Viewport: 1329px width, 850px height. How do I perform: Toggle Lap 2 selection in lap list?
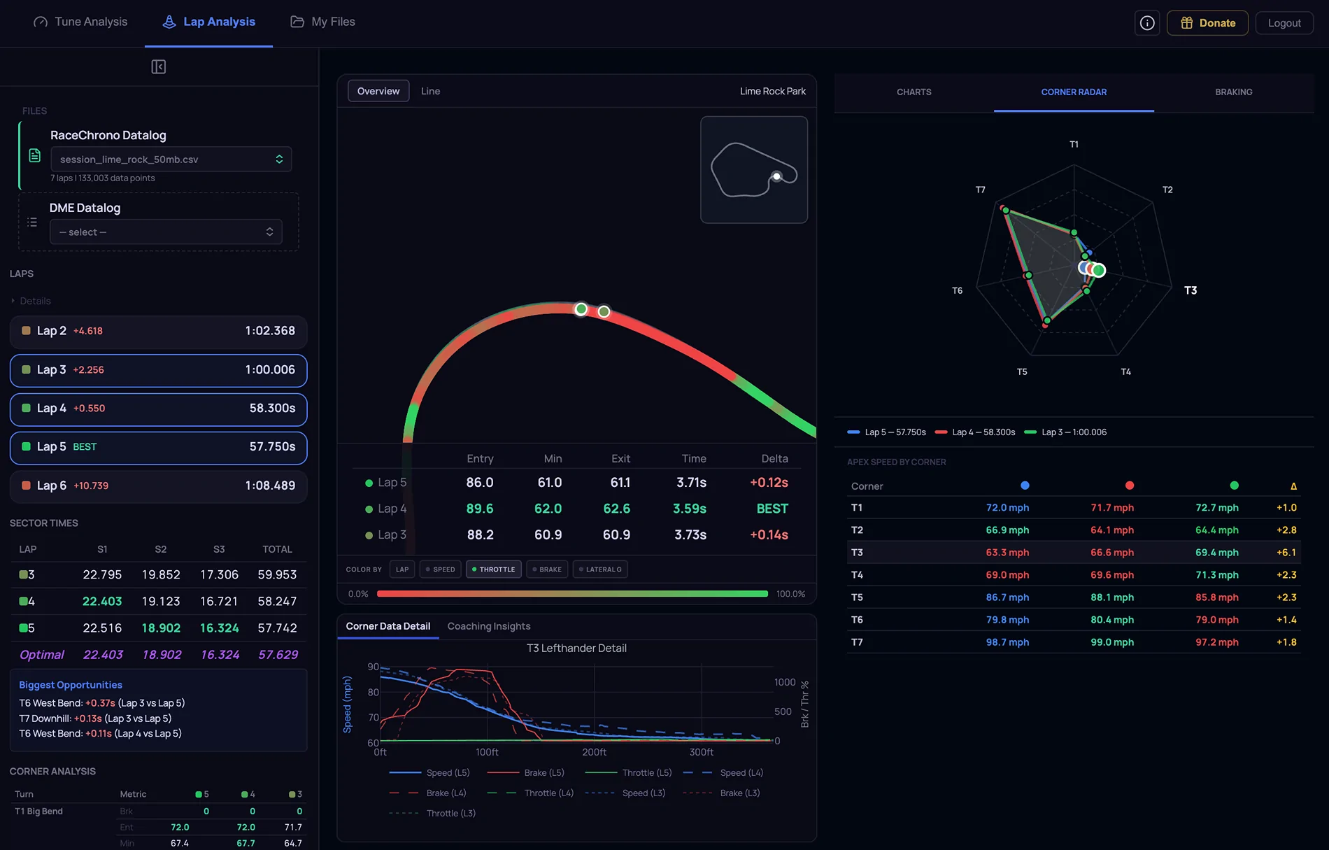coord(159,332)
